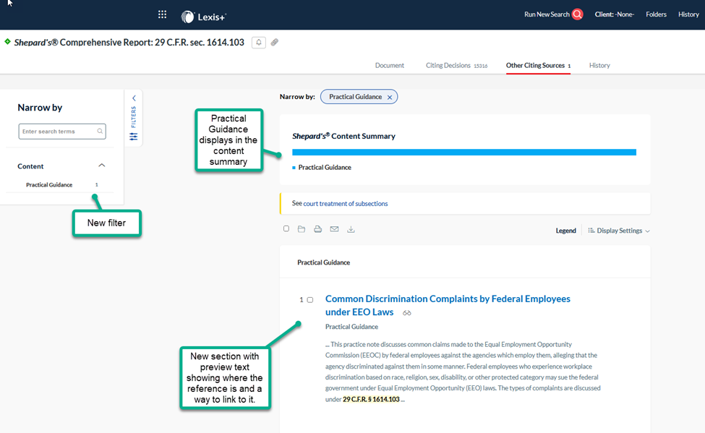This screenshot has height=433, width=705.
Task: Open History in the top navigation
Action: click(688, 14)
